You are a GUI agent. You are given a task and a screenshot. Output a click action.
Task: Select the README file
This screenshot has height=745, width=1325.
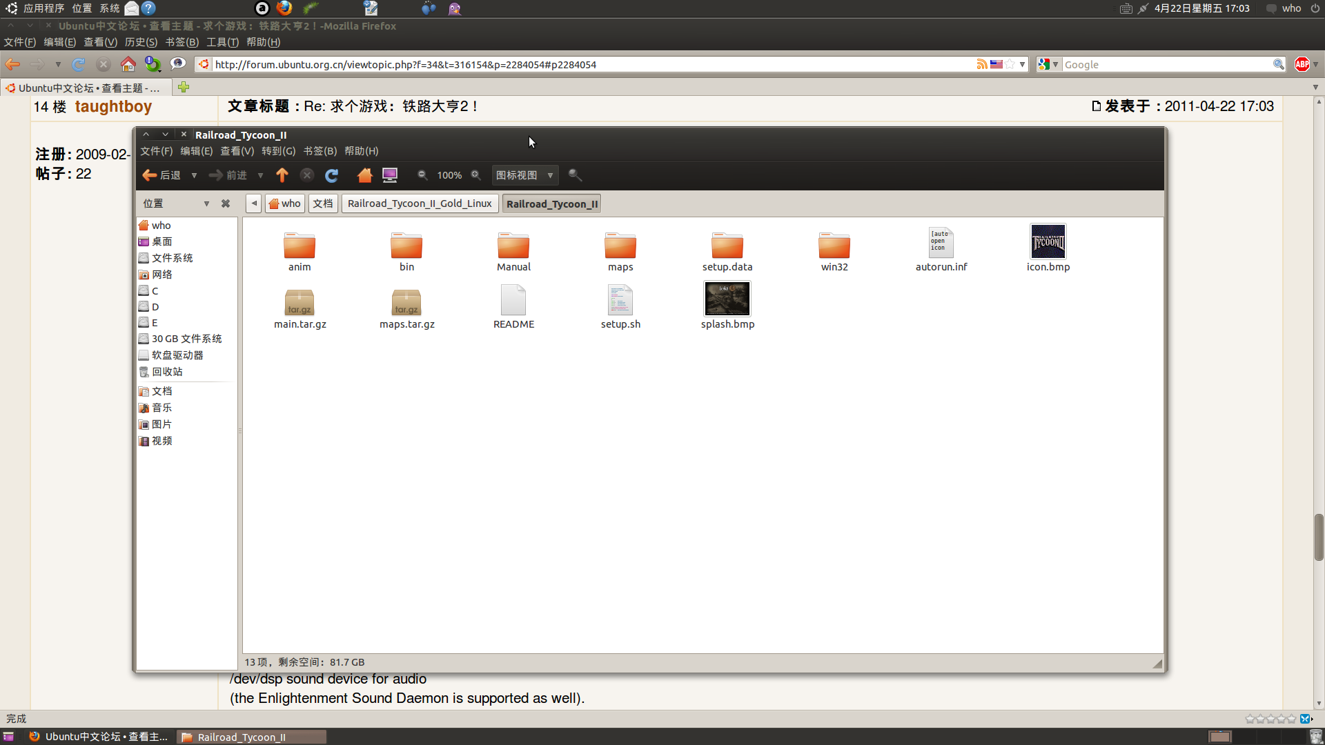(x=513, y=307)
